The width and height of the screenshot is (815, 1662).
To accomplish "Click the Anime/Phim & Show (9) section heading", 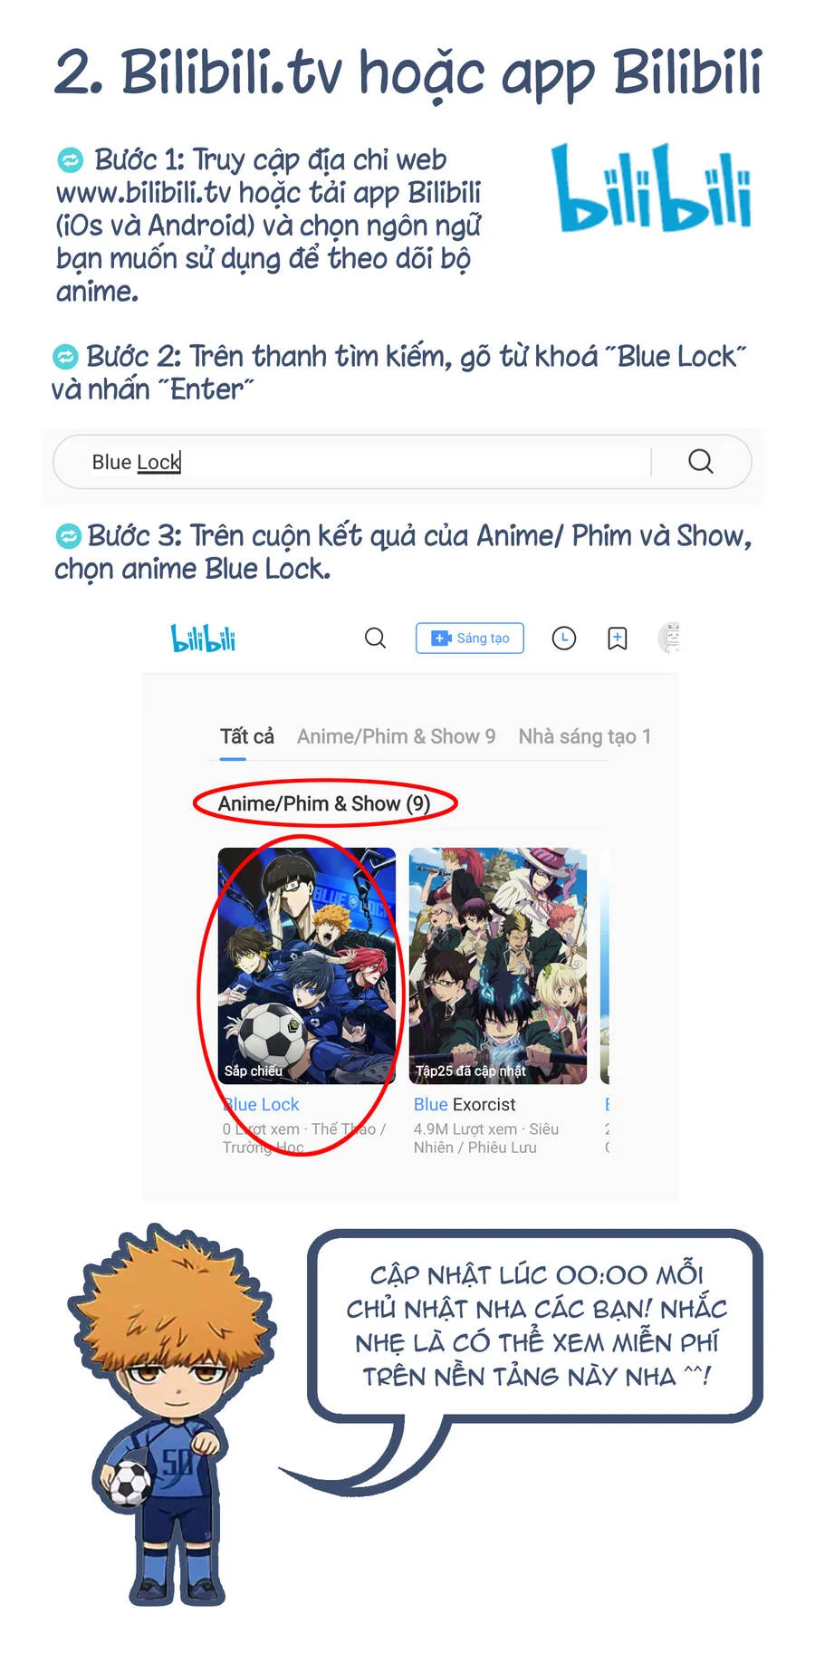I will 324,803.
